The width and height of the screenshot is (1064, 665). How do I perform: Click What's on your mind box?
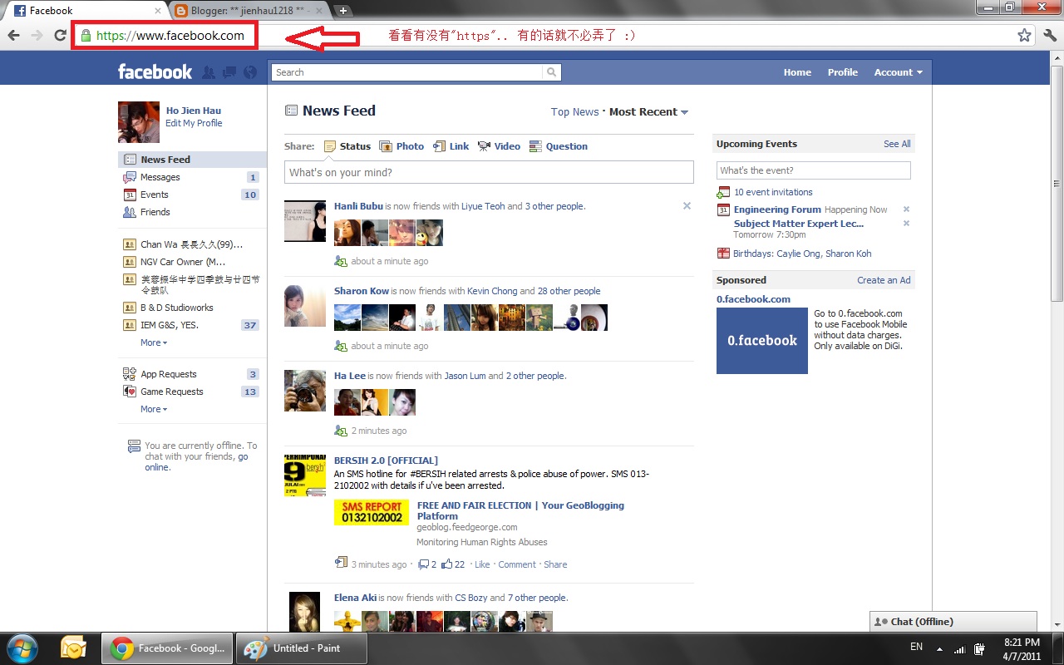pyautogui.click(x=489, y=172)
